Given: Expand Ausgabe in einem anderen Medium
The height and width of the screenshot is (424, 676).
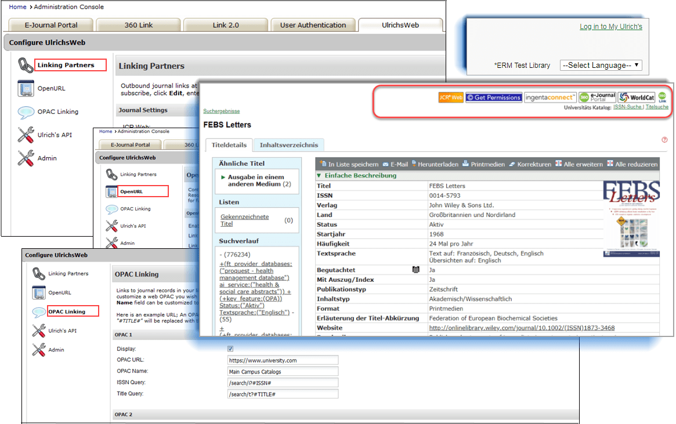Looking at the screenshot, I should 256,180.
